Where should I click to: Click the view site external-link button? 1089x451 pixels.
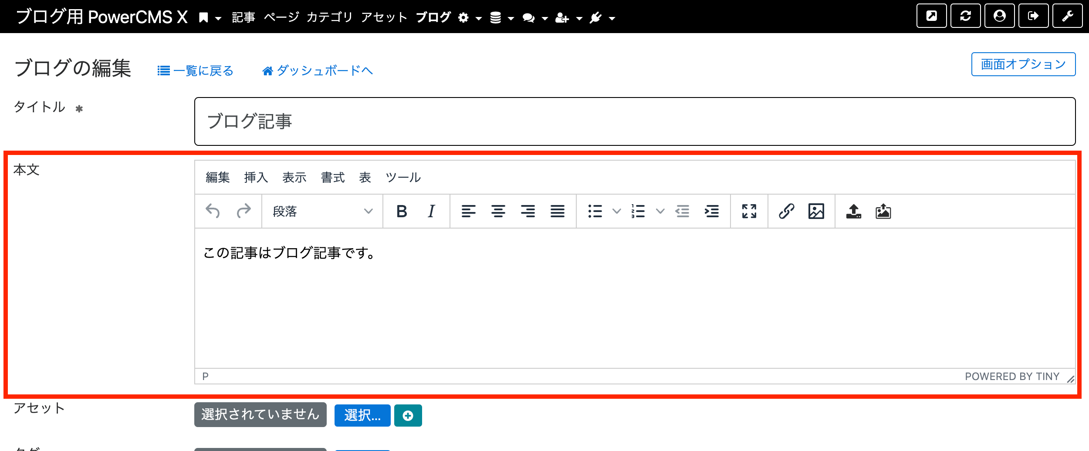931,16
